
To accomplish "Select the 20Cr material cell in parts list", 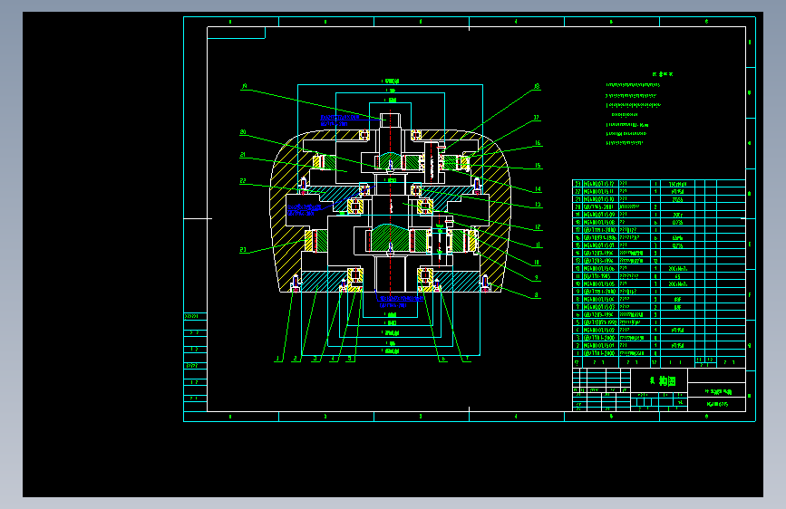I will click(x=677, y=215).
